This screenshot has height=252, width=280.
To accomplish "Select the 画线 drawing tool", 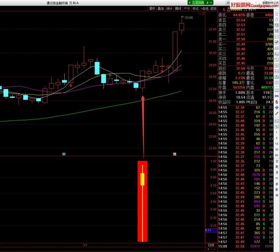I will (178, 9).
